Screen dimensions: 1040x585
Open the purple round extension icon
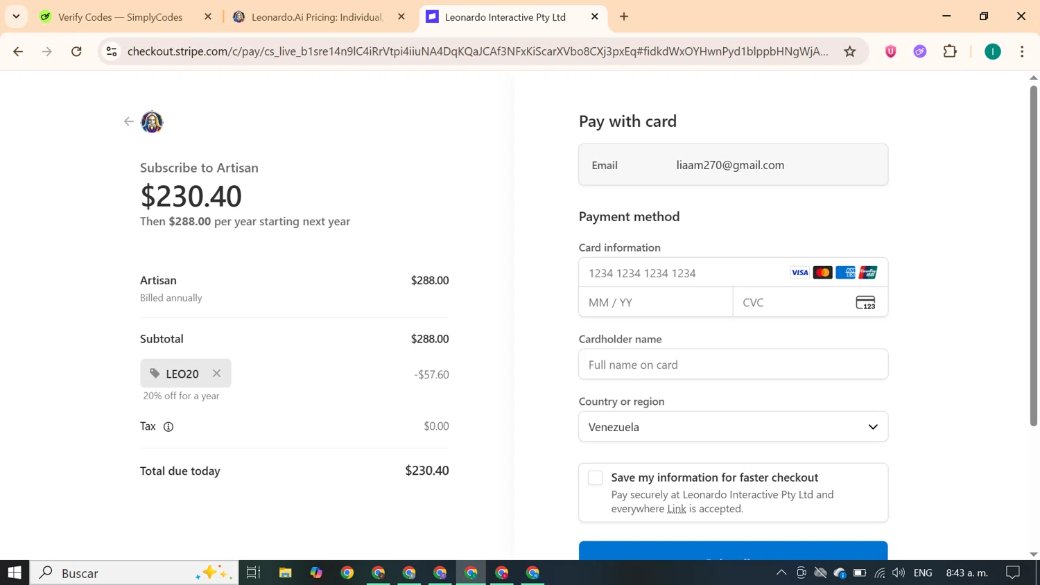[x=920, y=51]
